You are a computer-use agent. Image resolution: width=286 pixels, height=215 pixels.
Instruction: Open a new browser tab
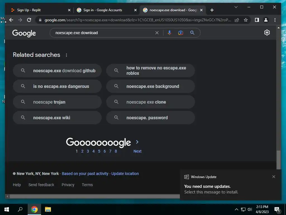pos(212,10)
